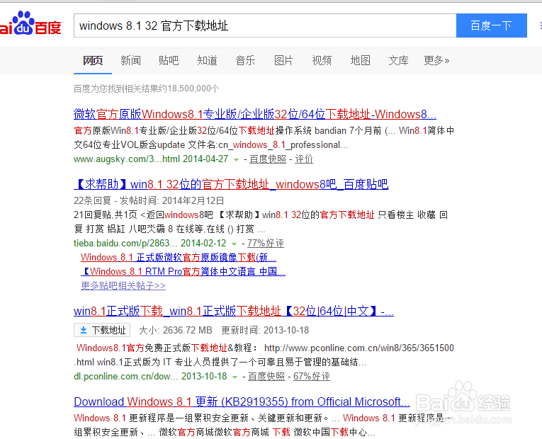The image size is (542, 439).
Task: Open 百度快照 for the augsky result
Action: (268, 159)
